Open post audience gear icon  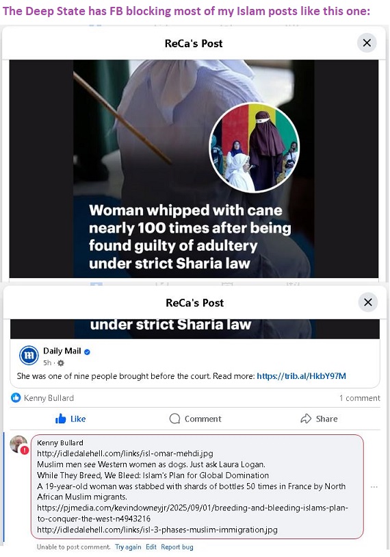click(61, 363)
